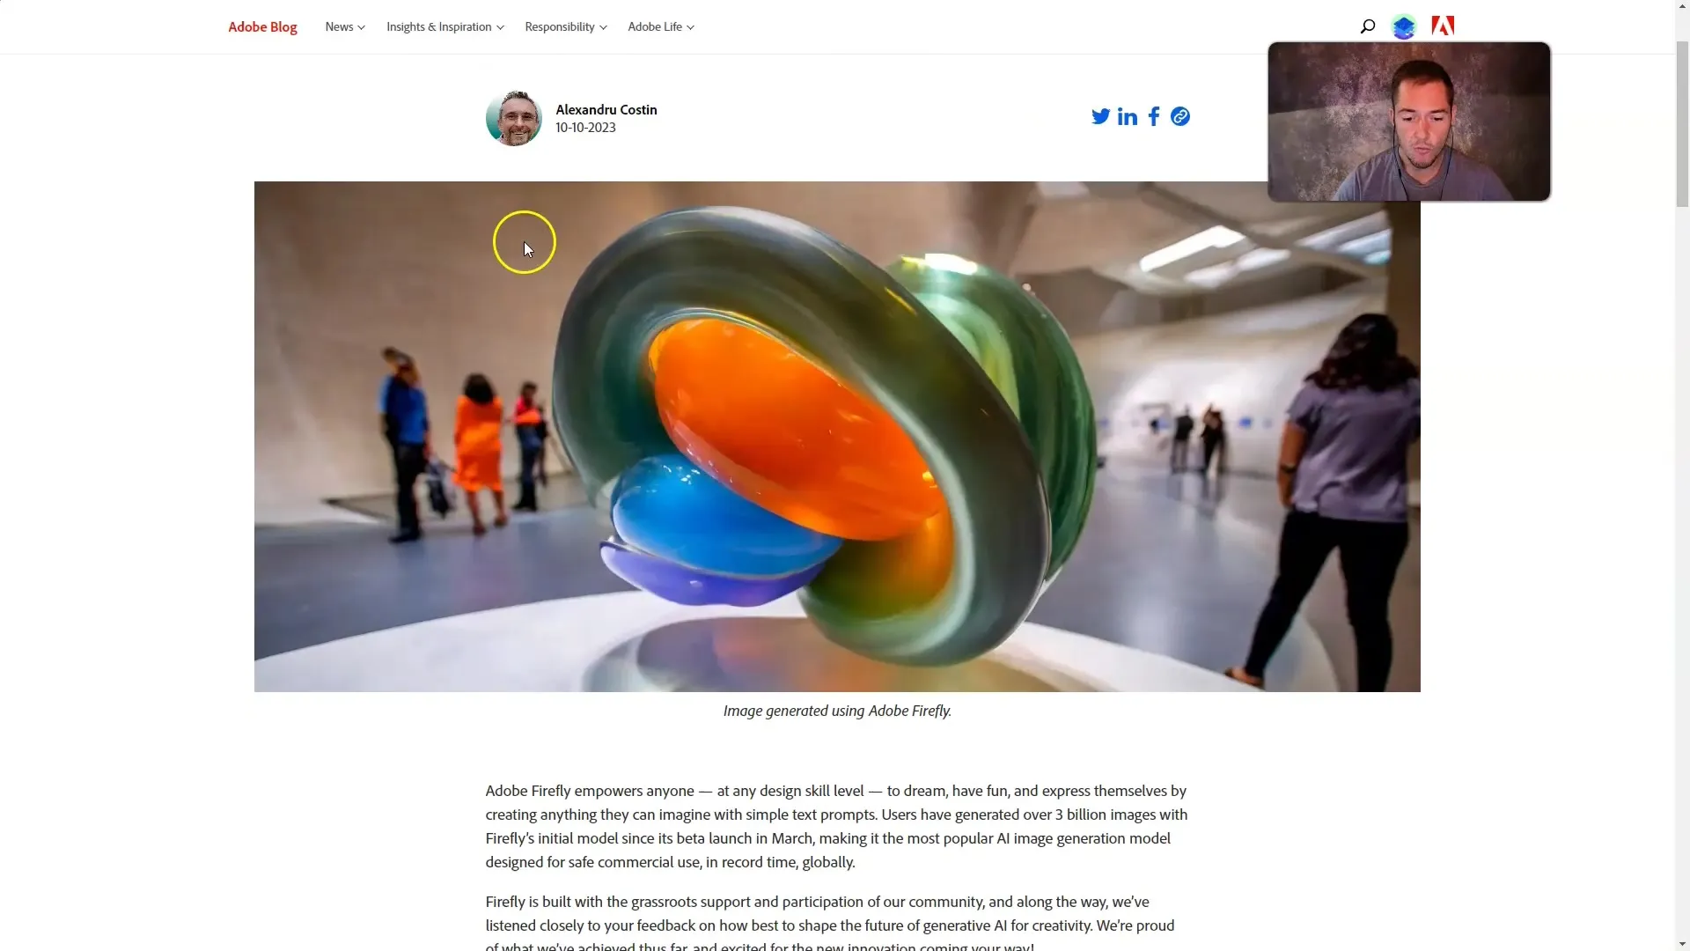Click the Adobe Life tab item

655,26
